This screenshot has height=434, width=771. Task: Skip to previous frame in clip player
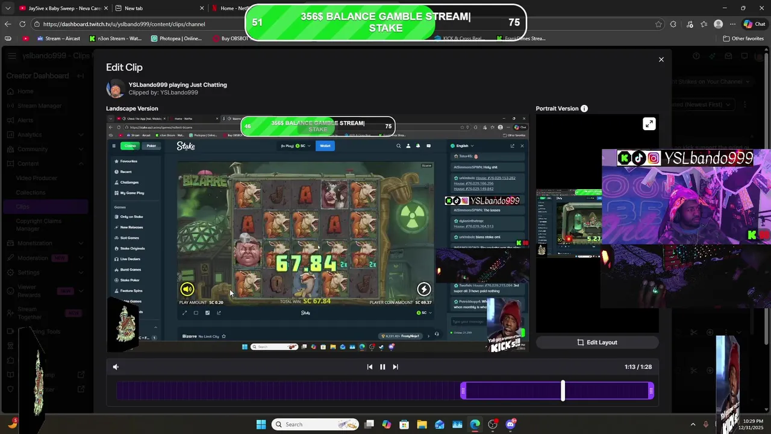(x=369, y=366)
